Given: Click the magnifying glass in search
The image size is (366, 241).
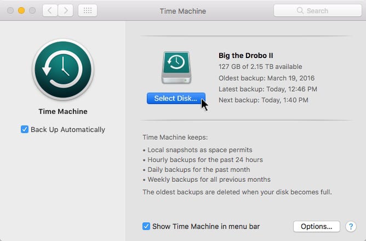Looking at the screenshot, I should 300,10.
